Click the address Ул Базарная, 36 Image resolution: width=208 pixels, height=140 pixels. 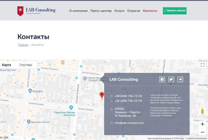click(125, 116)
